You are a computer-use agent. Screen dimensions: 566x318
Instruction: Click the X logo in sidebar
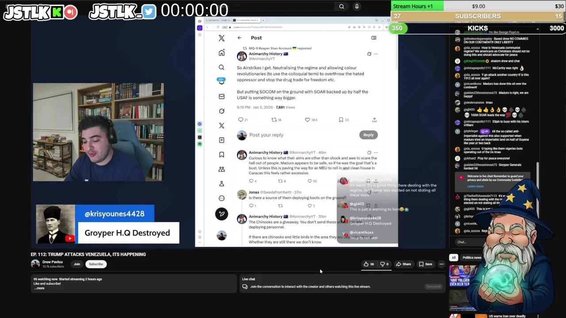click(222, 38)
